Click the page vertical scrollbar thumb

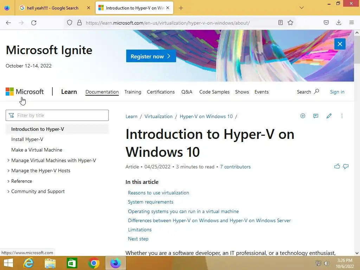(x=357, y=50)
